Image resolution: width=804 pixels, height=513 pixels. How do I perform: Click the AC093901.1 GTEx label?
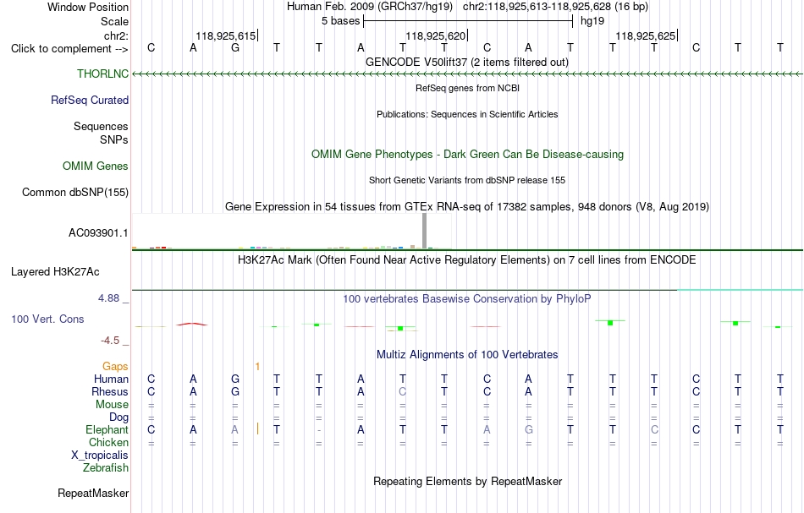pyautogui.click(x=98, y=233)
